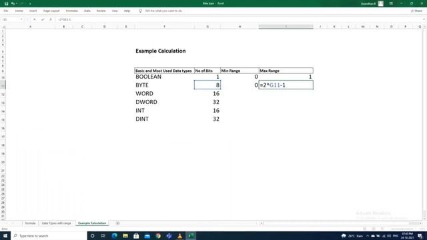Image resolution: width=427 pixels, height=240 pixels.
Task: Click the Tell me search field
Action: point(163,11)
